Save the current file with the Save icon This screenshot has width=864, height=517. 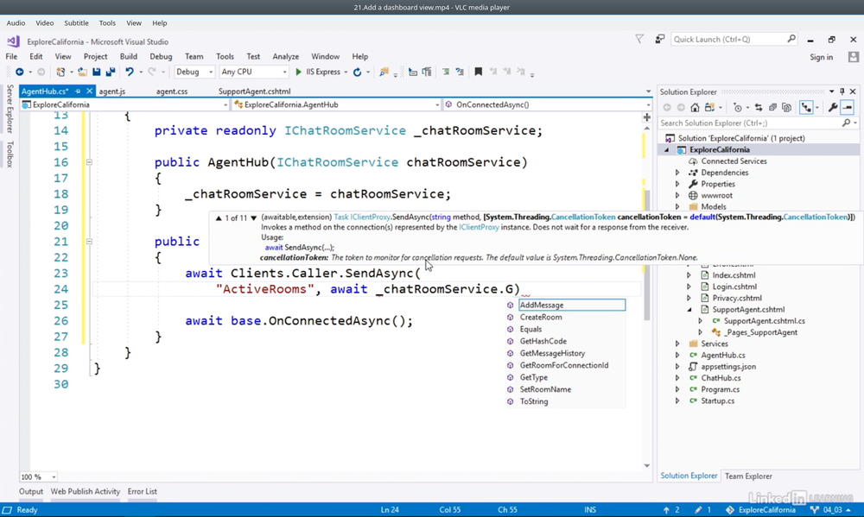coord(97,73)
